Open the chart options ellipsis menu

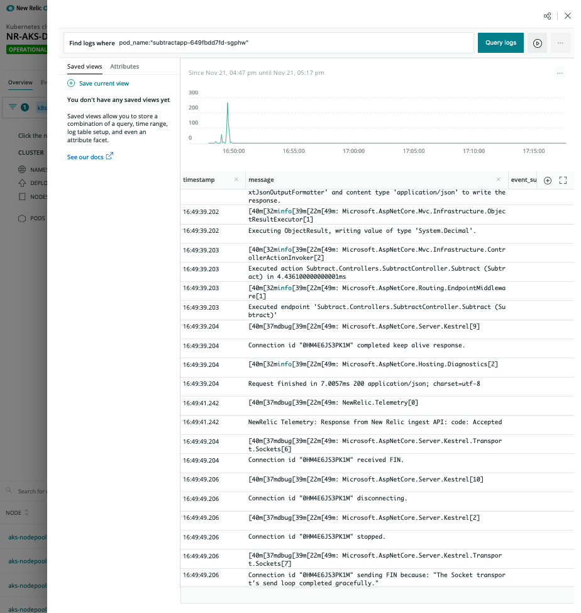pos(560,73)
